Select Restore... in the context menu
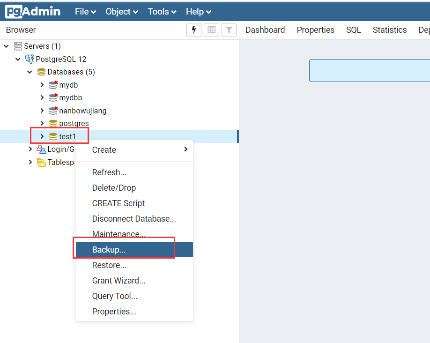430x343 pixels. coord(109,265)
